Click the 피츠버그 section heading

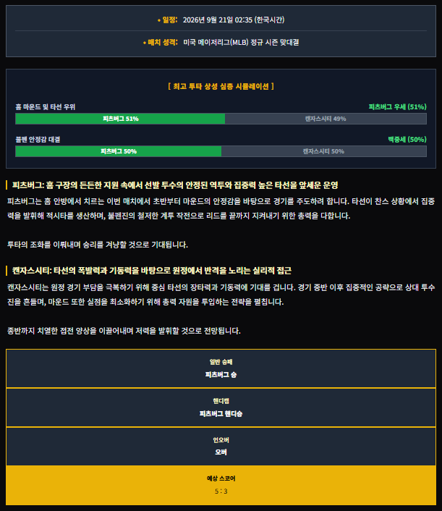[x=175, y=185]
